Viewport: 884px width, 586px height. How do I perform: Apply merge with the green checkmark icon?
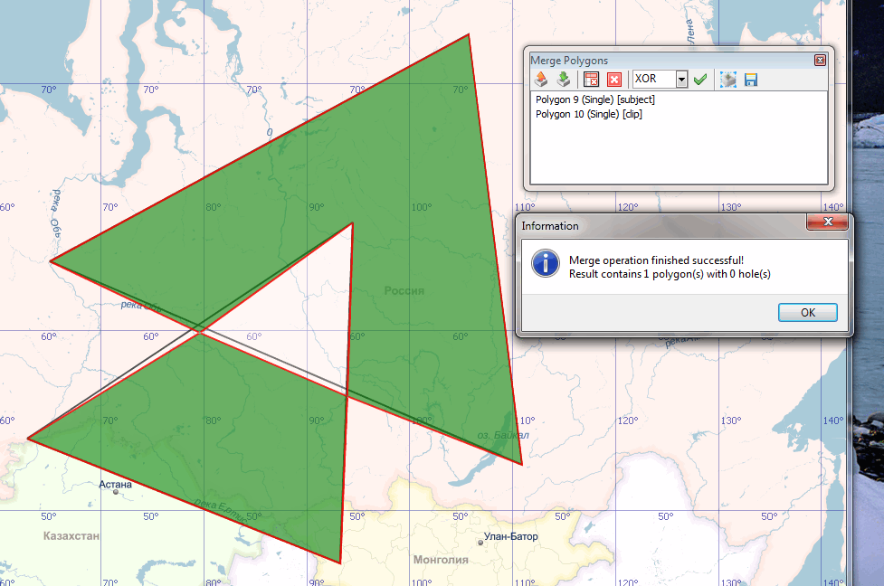pyautogui.click(x=699, y=80)
